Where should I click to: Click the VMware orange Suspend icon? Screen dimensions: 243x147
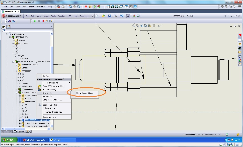pyautogui.click(x=90, y=7)
